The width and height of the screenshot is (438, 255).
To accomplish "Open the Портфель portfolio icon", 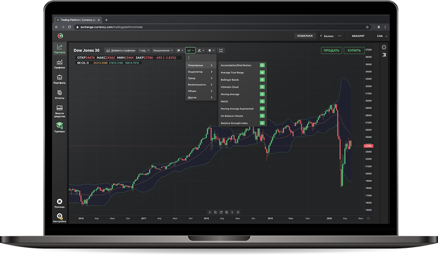I will click(x=59, y=79).
